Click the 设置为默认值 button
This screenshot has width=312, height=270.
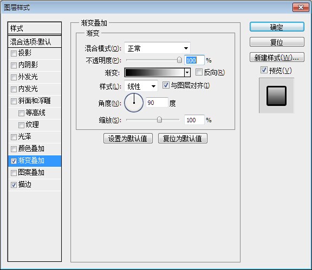[128, 139]
